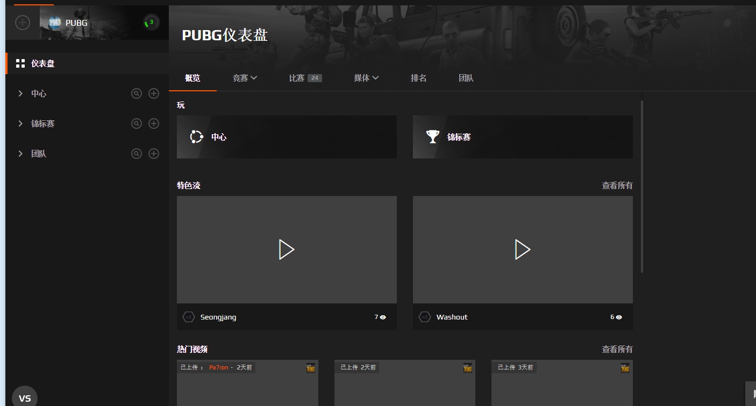Click the PUBG badge on Pa7ron's video
Viewport: 756px width, 406px height.
[310, 368]
